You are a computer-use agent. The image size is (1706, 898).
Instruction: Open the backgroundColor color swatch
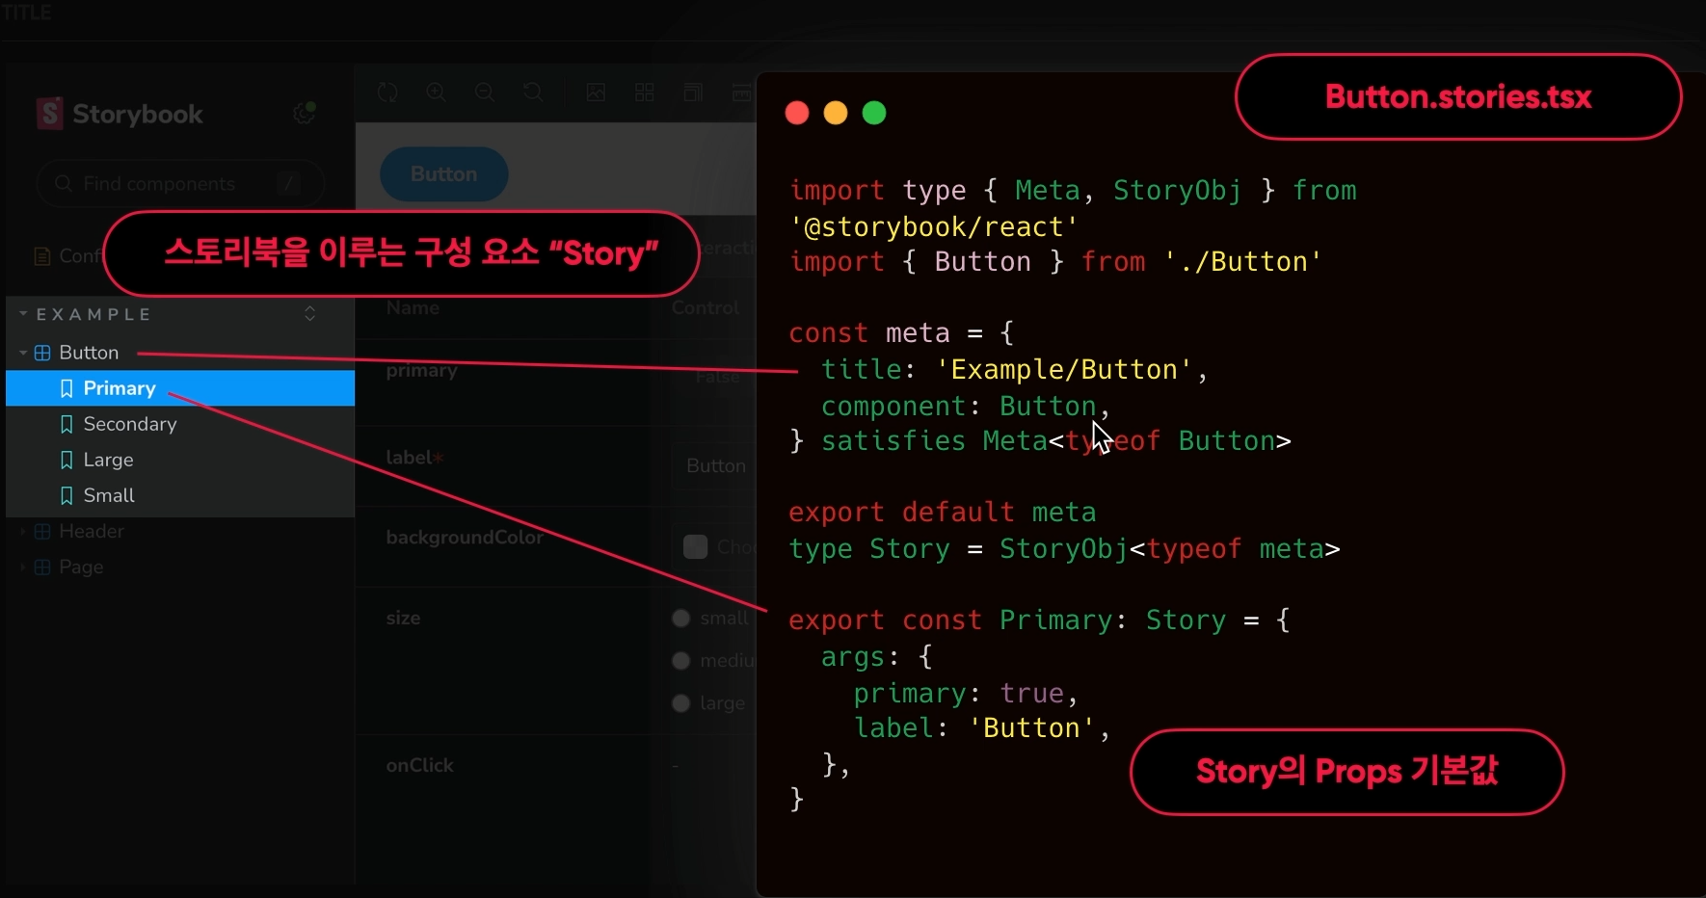click(x=695, y=546)
